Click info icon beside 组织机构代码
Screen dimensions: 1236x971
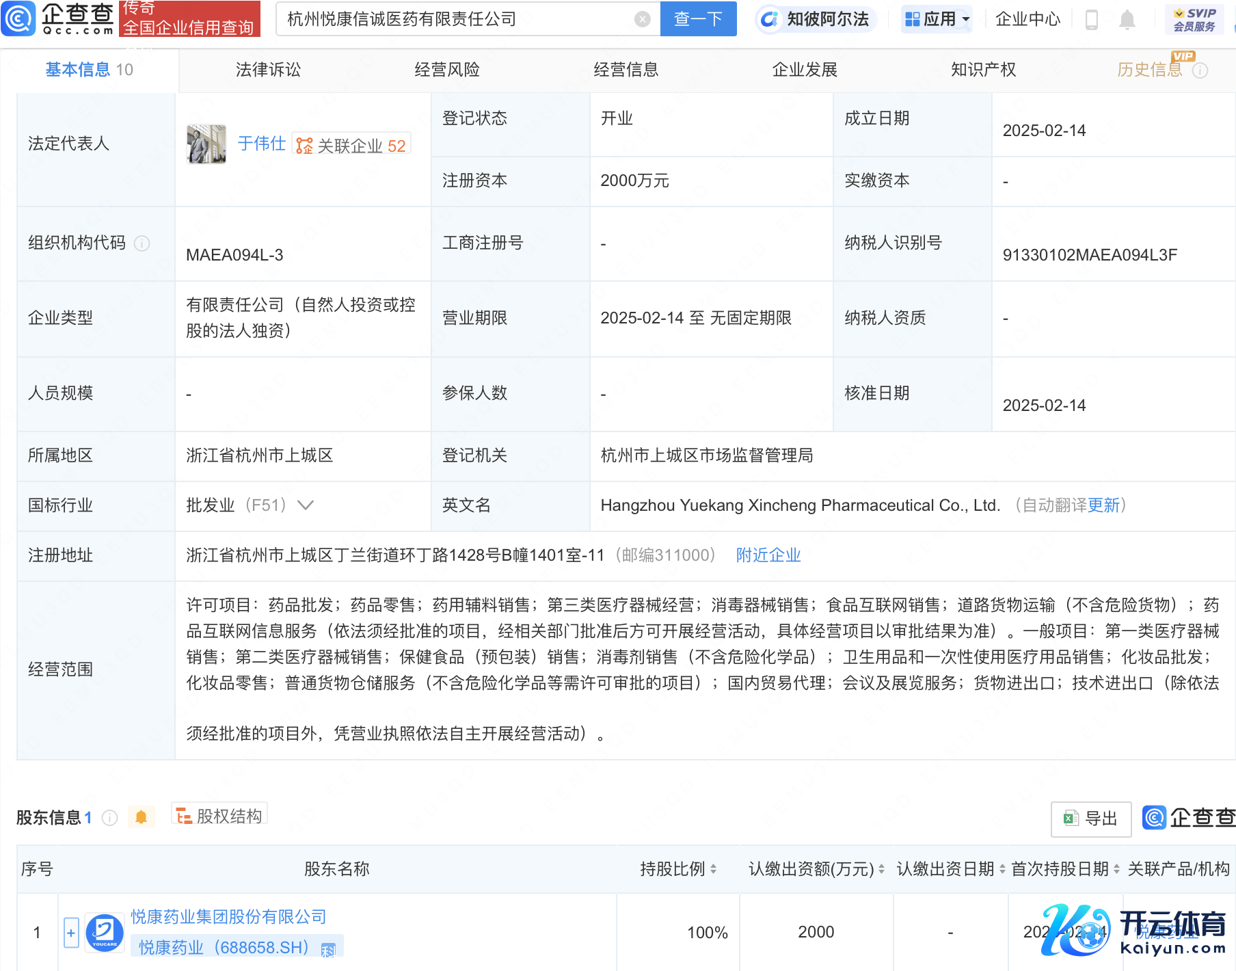click(142, 243)
